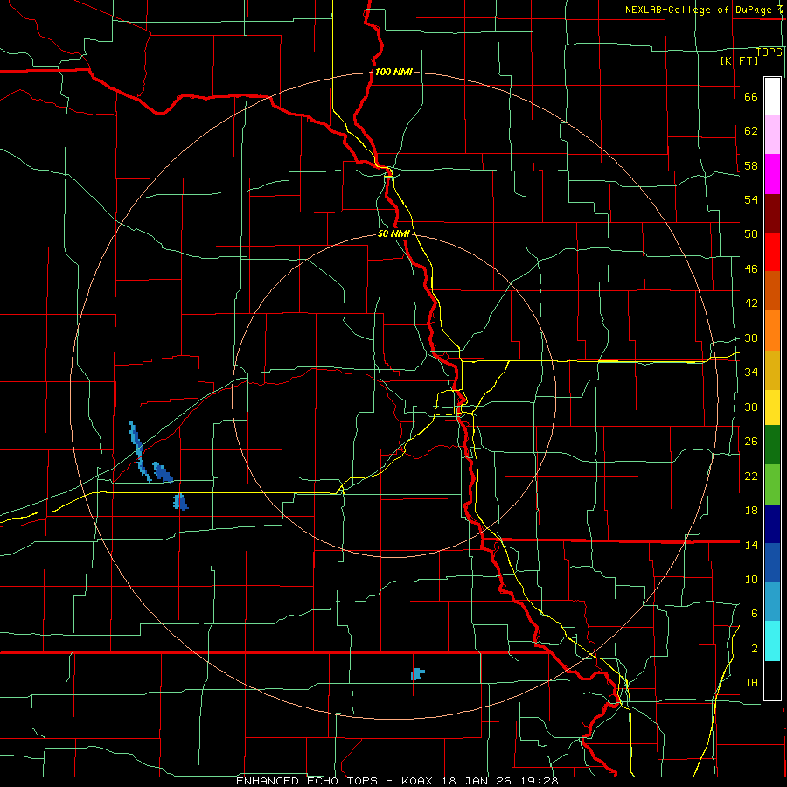Click the isolated light-blue echo near bottom center

point(417,674)
